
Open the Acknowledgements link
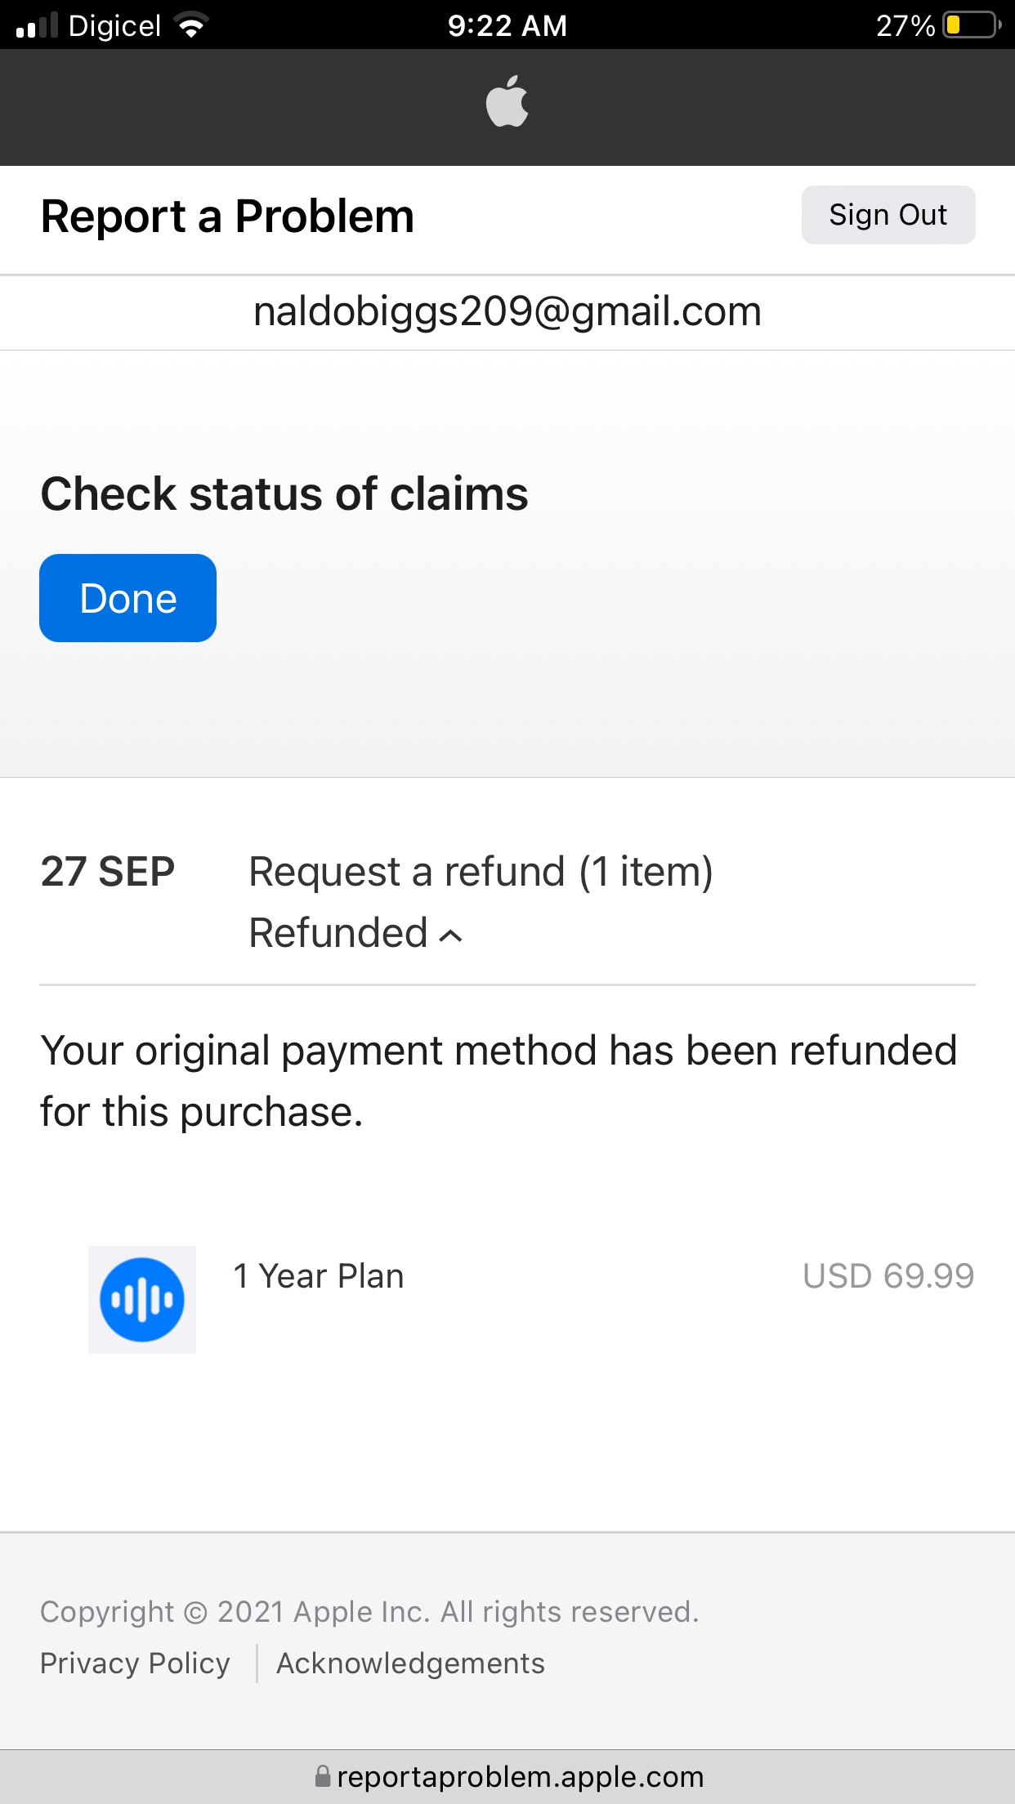410,1663
